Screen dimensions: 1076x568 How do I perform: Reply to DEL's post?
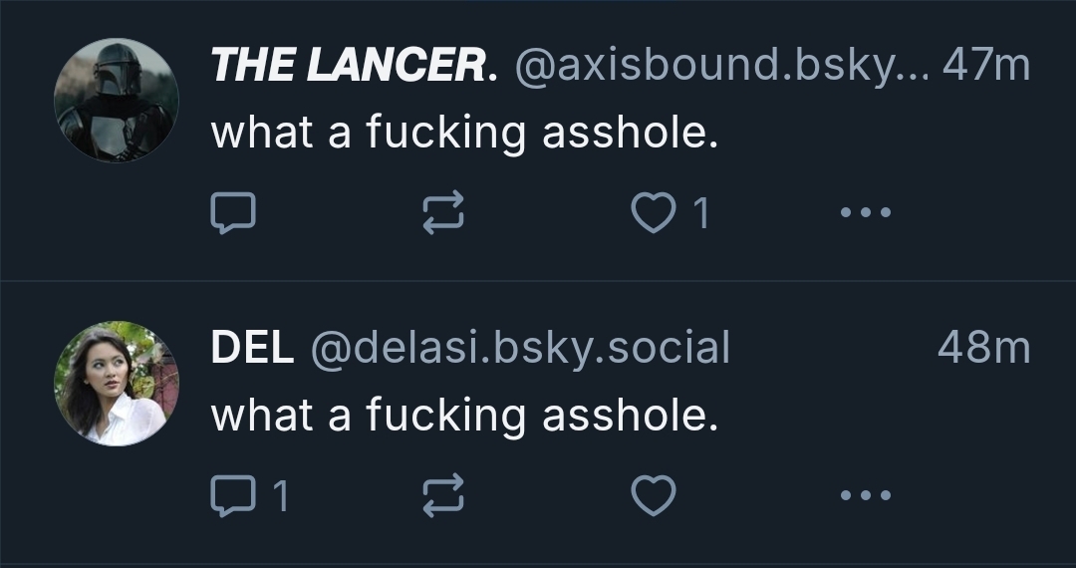click(233, 495)
